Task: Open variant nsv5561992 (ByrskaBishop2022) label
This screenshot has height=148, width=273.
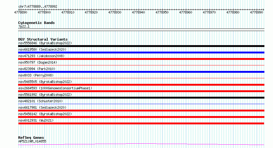Action: [x=45, y=95]
